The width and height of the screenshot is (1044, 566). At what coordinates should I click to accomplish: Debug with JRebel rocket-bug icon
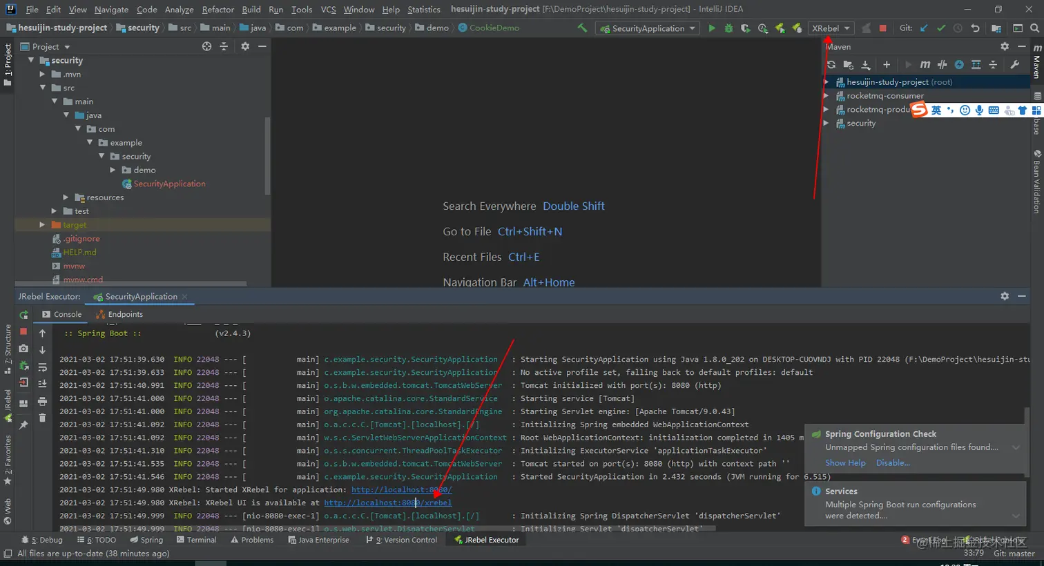coord(797,28)
